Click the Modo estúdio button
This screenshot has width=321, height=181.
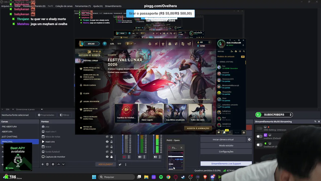[226, 146]
